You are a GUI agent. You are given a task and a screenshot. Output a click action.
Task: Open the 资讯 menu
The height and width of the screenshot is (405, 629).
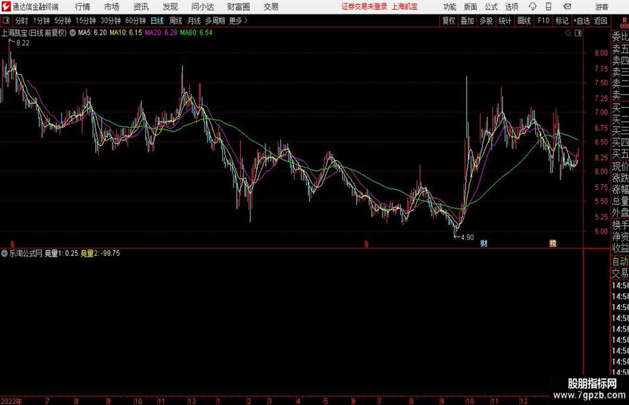click(141, 7)
